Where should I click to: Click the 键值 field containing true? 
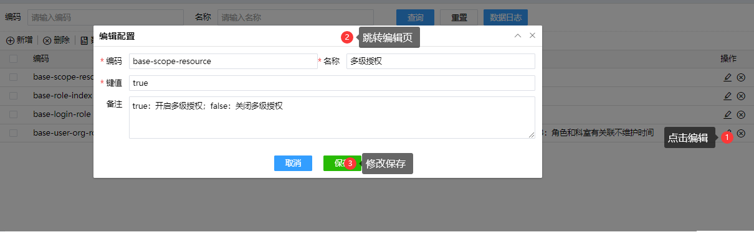pos(332,83)
